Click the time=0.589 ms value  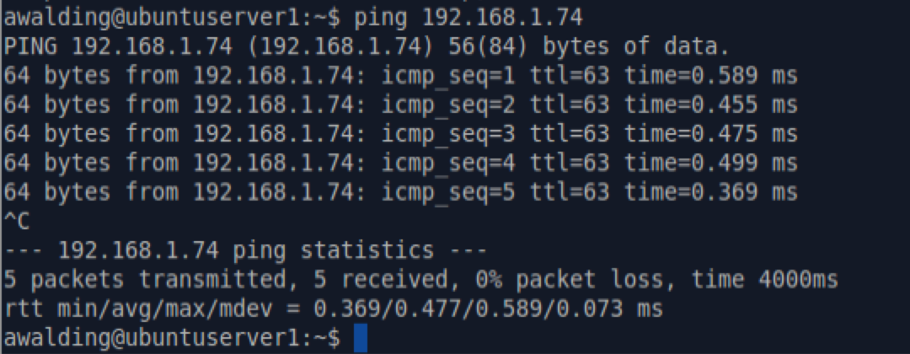[x=710, y=75]
